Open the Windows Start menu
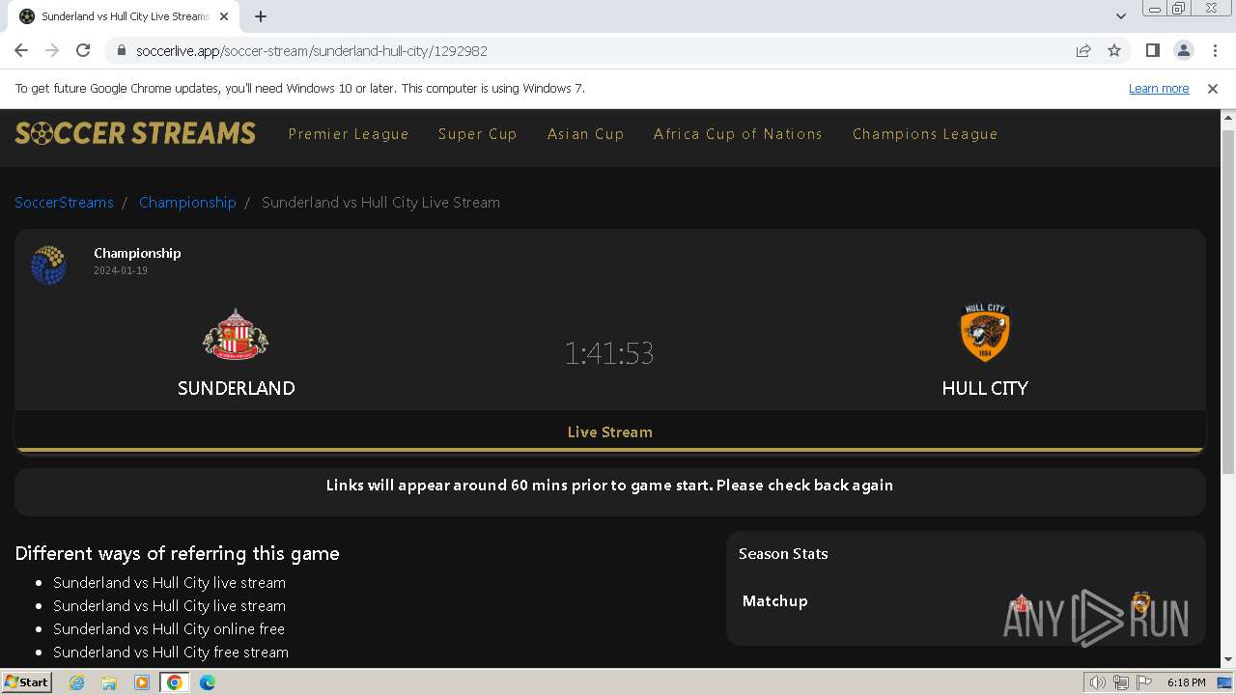The image size is (1236, 695). (26, 682)
